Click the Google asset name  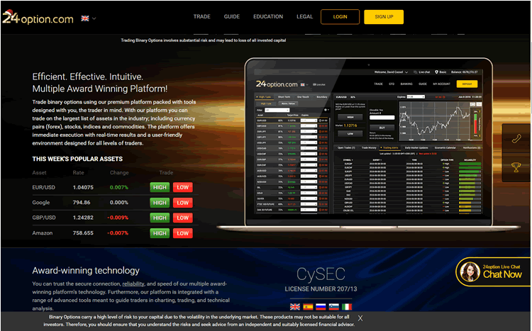click(x=41, y=203)
